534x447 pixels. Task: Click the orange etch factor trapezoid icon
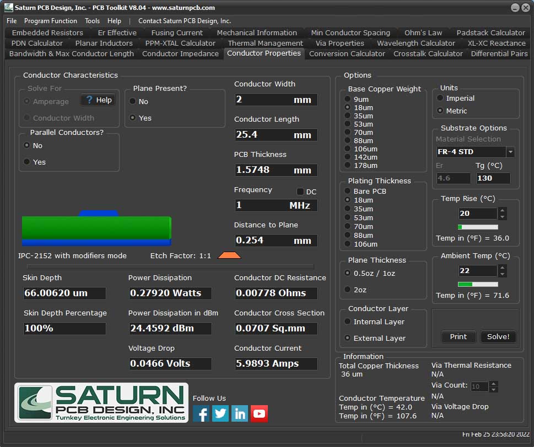[x=229, y=255]
